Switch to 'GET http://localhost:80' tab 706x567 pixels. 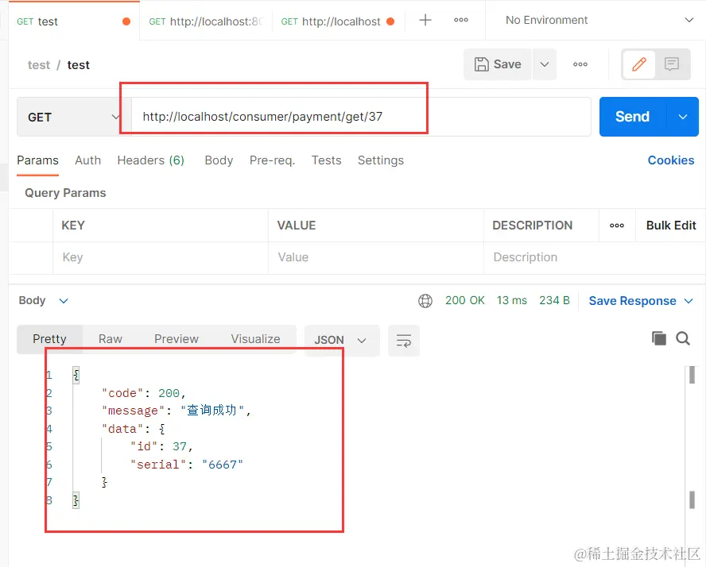click(x=206, y=21)
